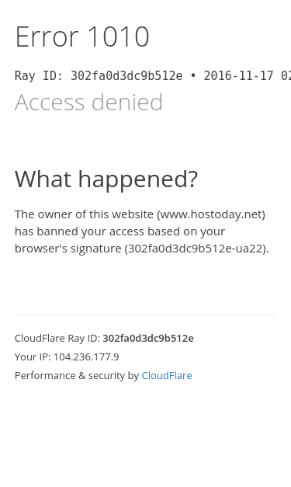Image resolution: width=291 pixels, height=487 pixels.
Task: Click the 'Your IP:' label
Action: click(33, 357)
